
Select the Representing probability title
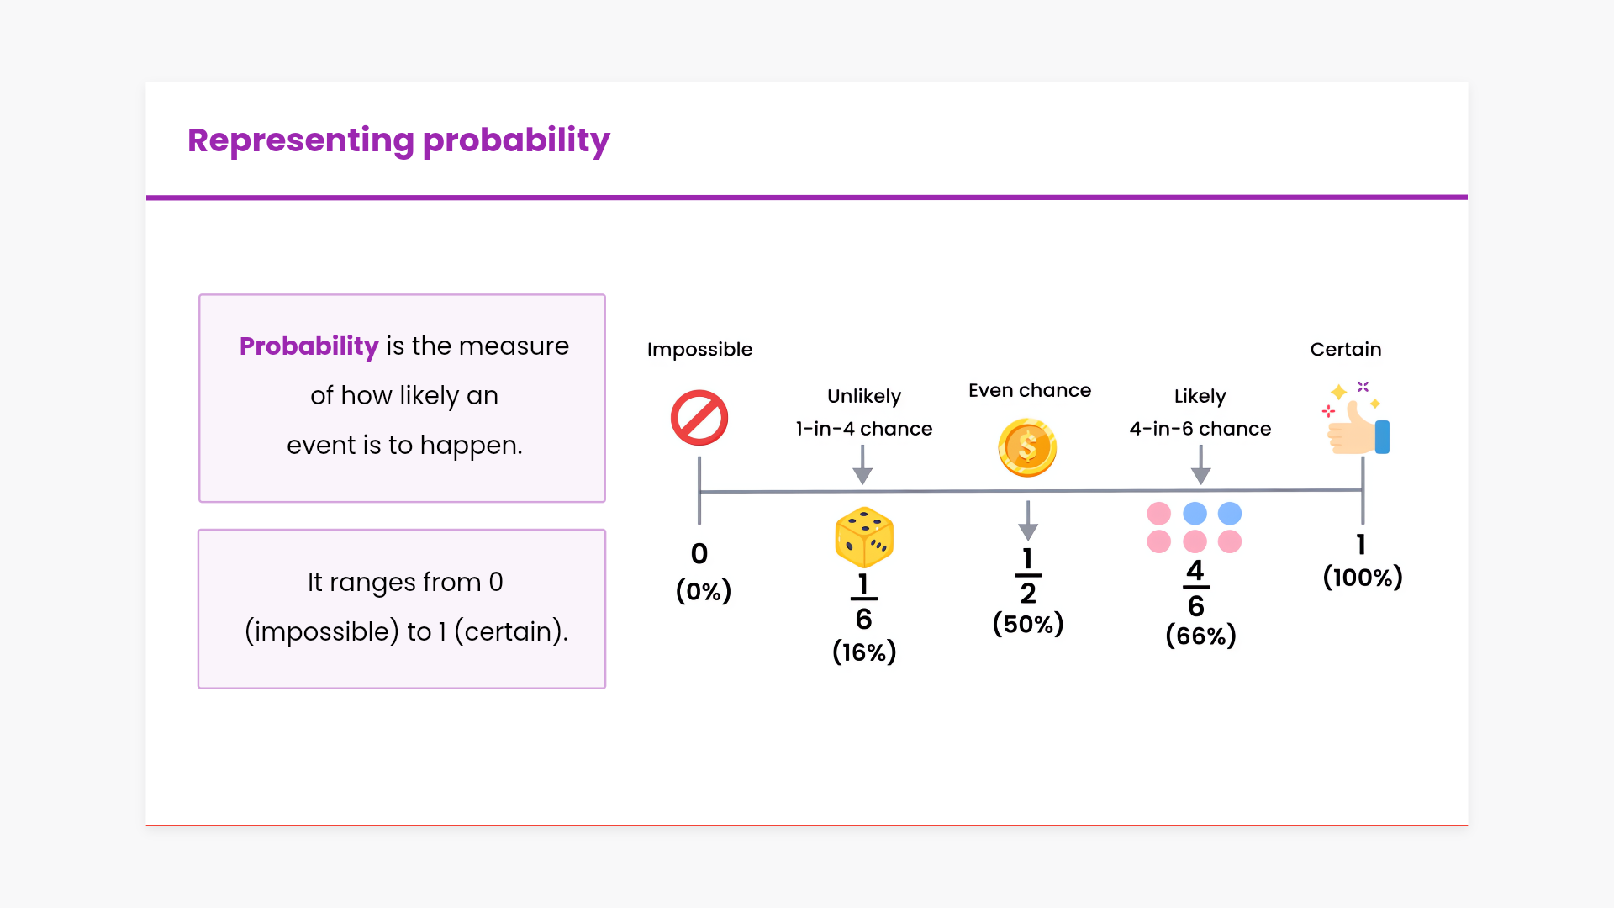click(398, 140)
